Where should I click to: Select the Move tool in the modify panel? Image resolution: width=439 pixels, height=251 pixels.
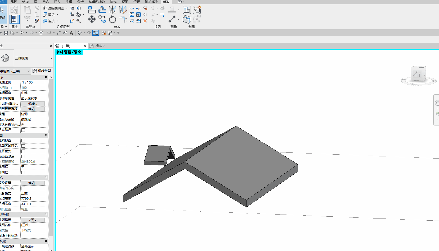tap(92, 19)
